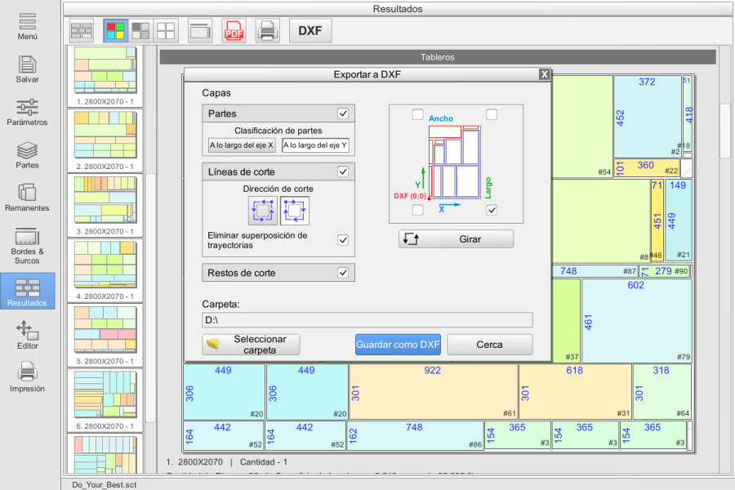The width and height of the screenshot is (735, 490).
Task: Click the DXF export toolbar button
Action: pos(310,31)
